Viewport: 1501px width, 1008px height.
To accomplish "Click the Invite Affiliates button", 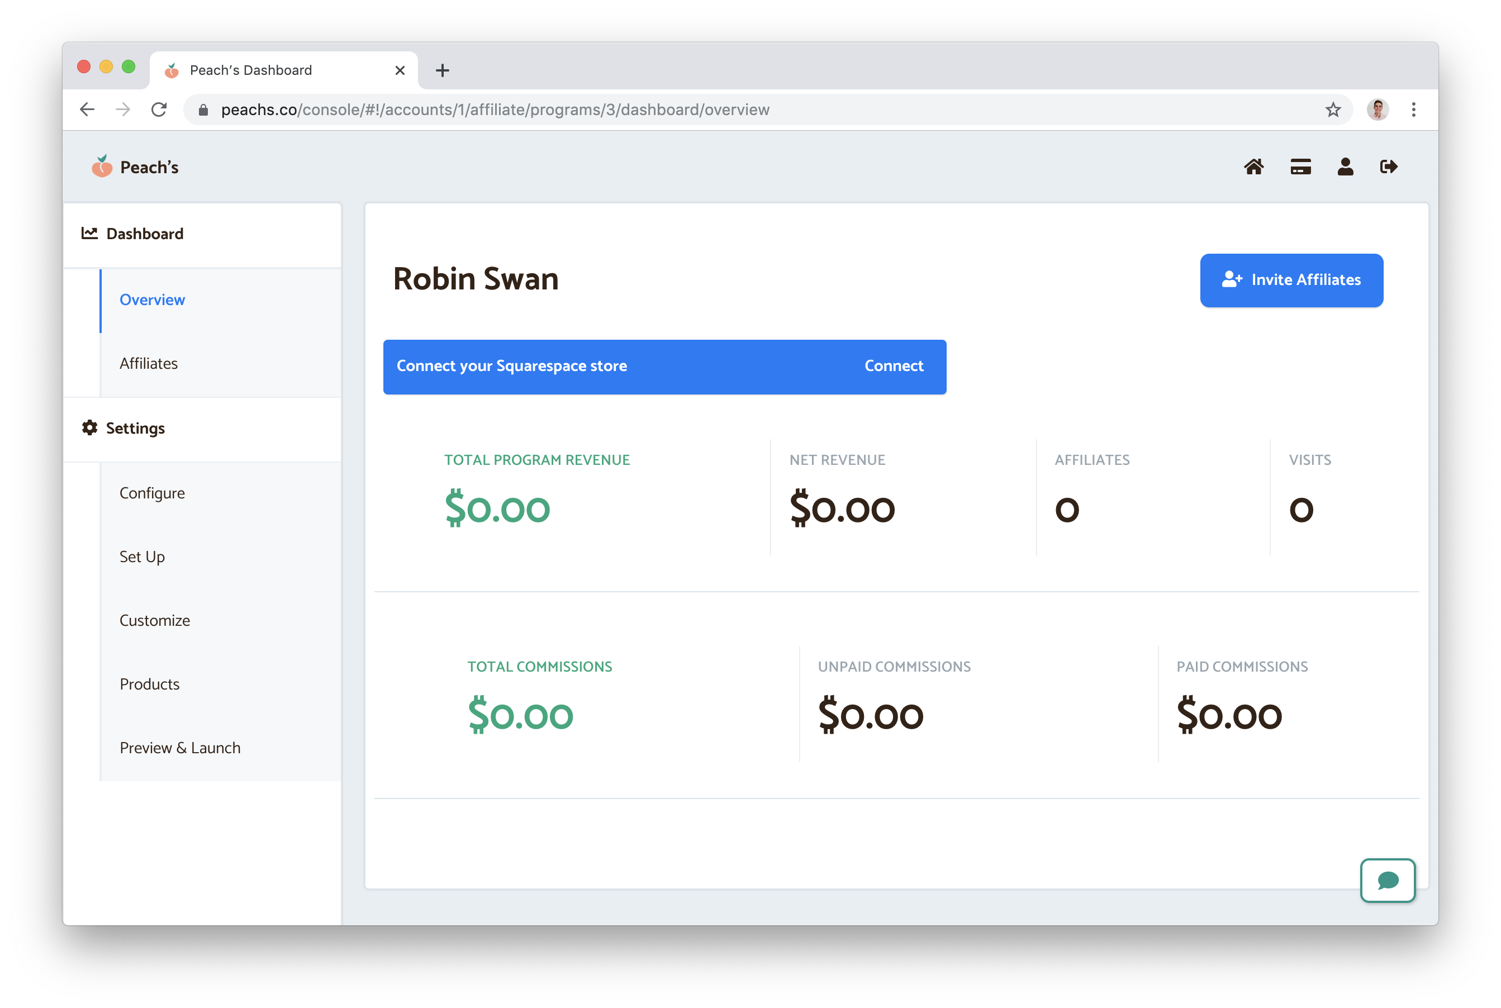I will [x=1291, y=280].
